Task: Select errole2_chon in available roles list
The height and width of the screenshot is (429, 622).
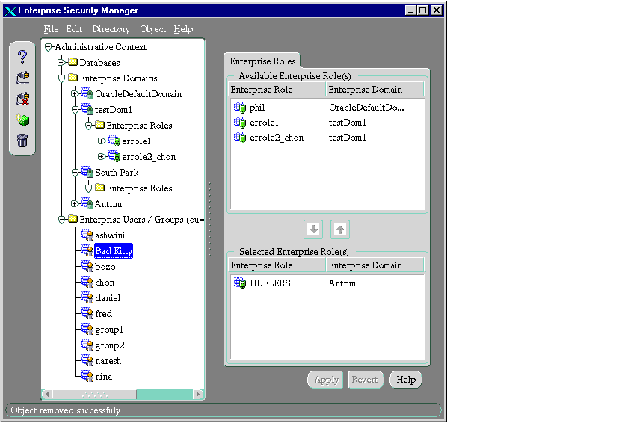Action: 277,138
